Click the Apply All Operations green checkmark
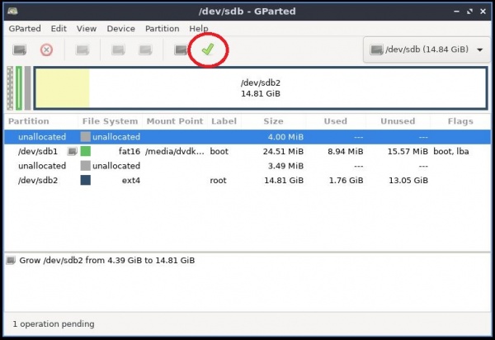This screenshot has width=495, height=340. coord(208,50)
